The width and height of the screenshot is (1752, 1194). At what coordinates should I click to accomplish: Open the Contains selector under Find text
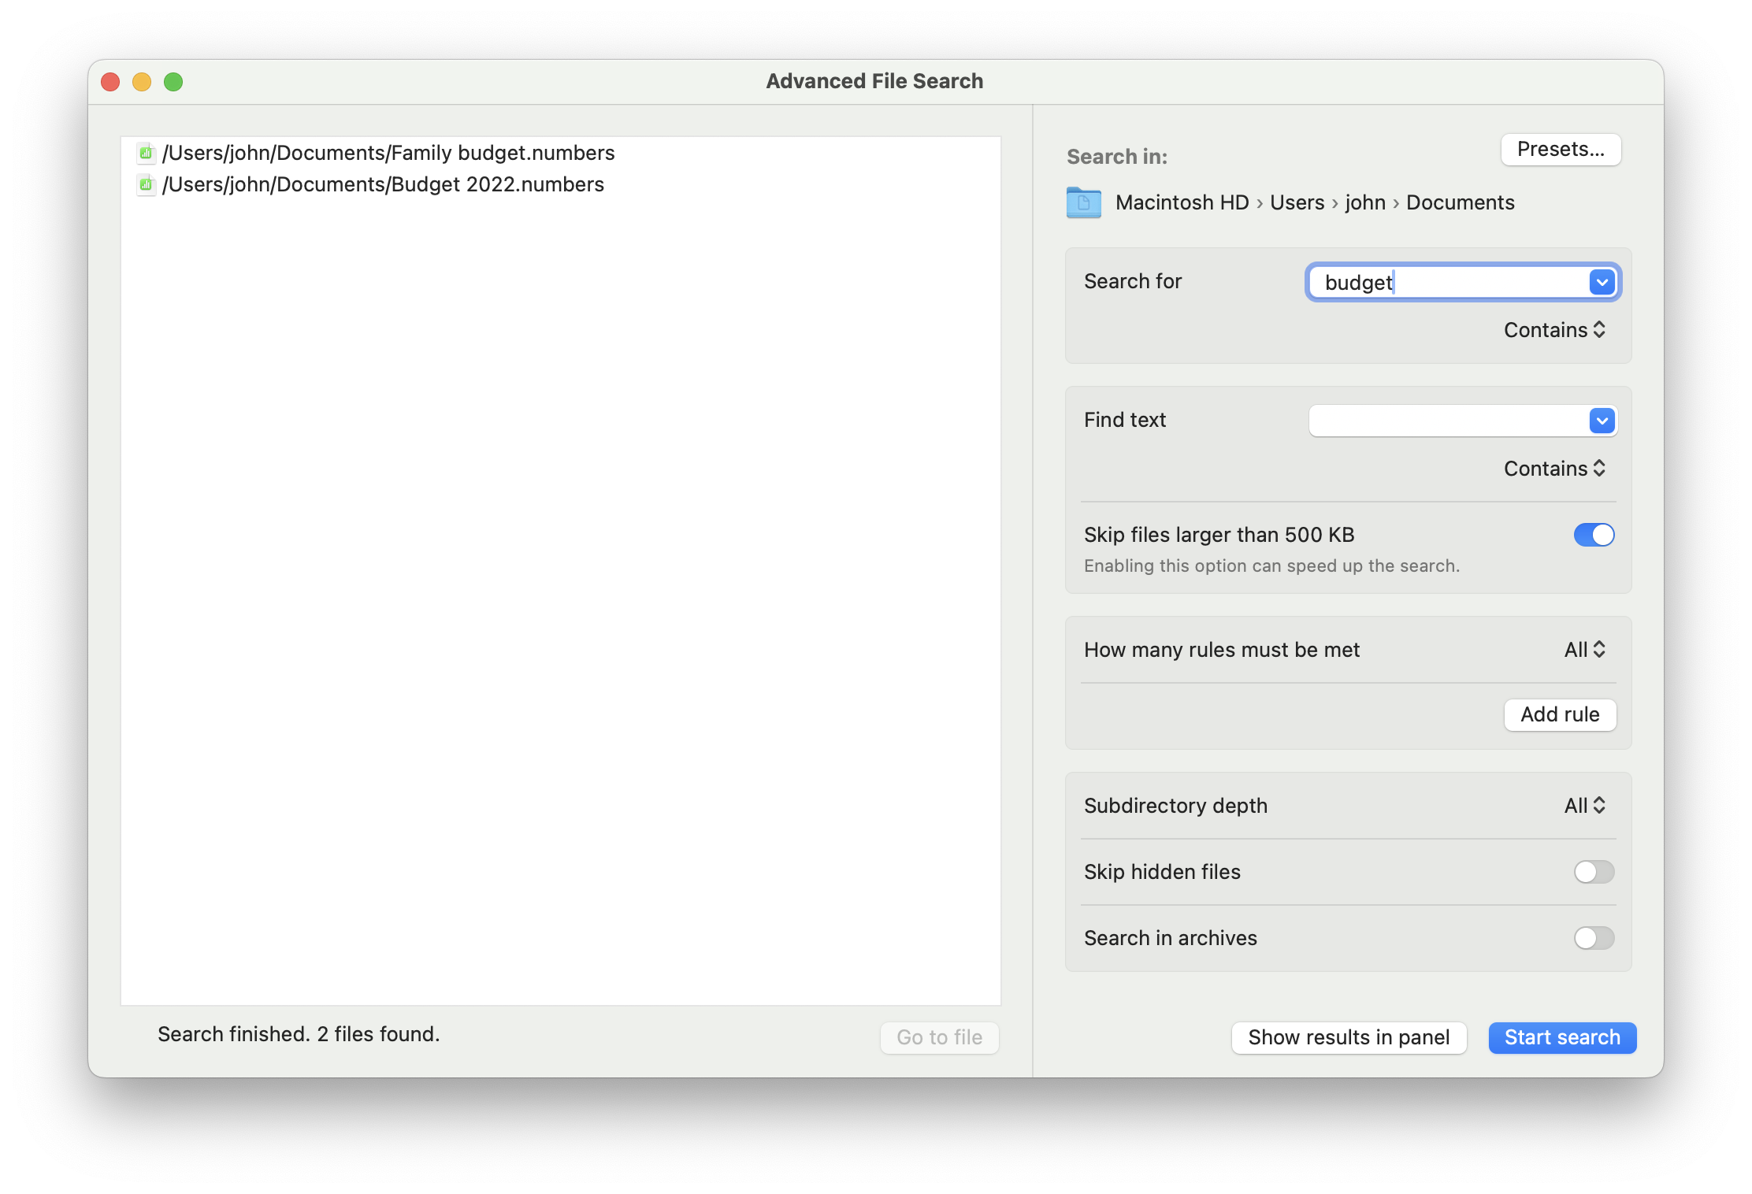click(1553, 468)
